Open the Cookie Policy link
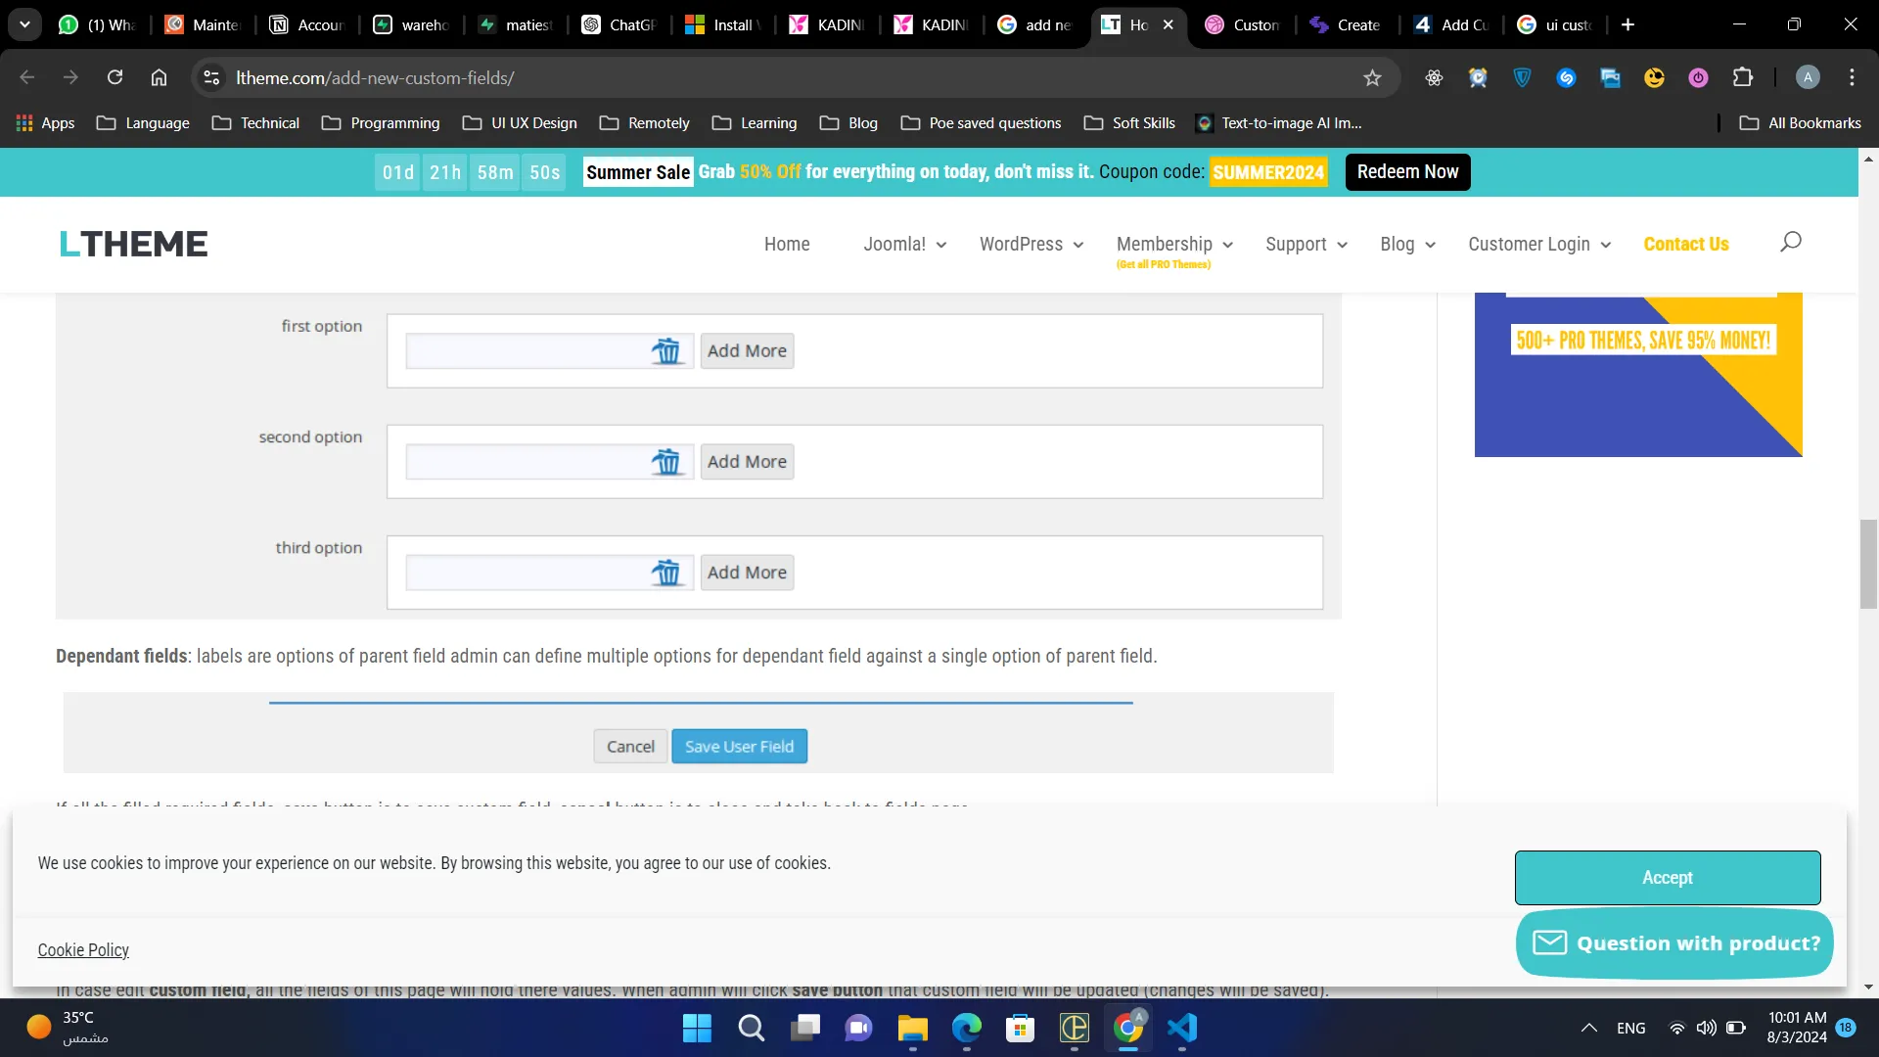Image resolution: width=1879 pixels, height=1057 pixels. 83,950
